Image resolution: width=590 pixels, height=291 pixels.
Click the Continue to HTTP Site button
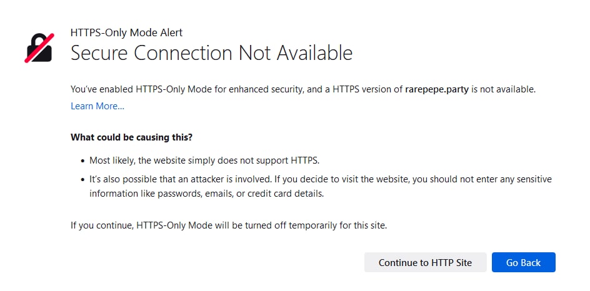425,262
